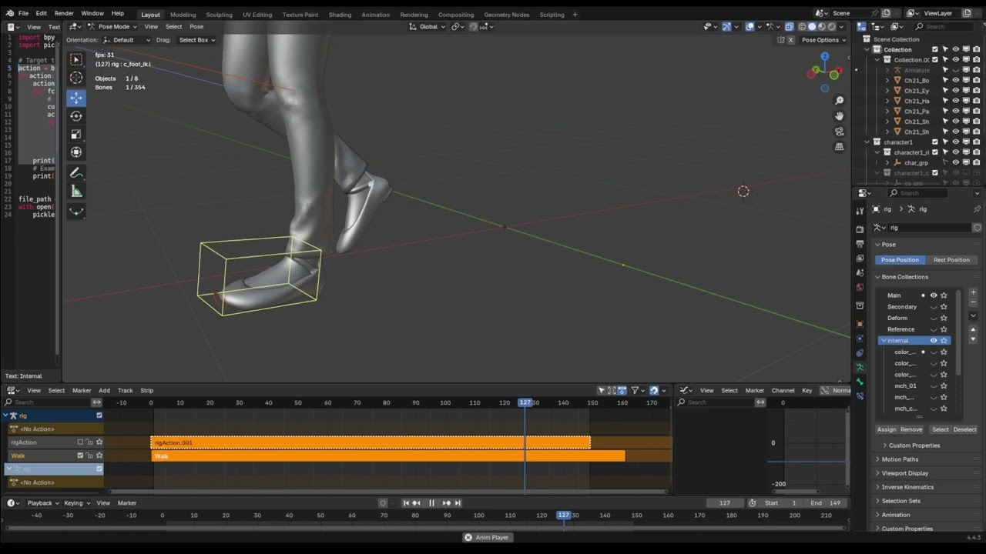This screenshot has height=554, width=986.
Task: Add a new bone collection plus button
Action: (x=973, y=292)
